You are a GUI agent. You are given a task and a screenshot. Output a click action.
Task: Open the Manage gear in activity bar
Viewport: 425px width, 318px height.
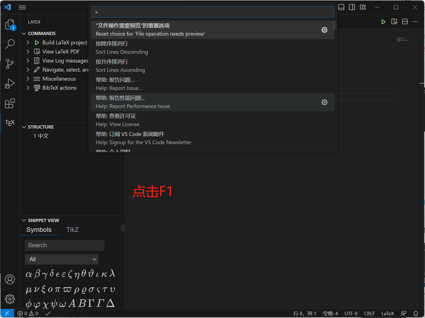10,299
